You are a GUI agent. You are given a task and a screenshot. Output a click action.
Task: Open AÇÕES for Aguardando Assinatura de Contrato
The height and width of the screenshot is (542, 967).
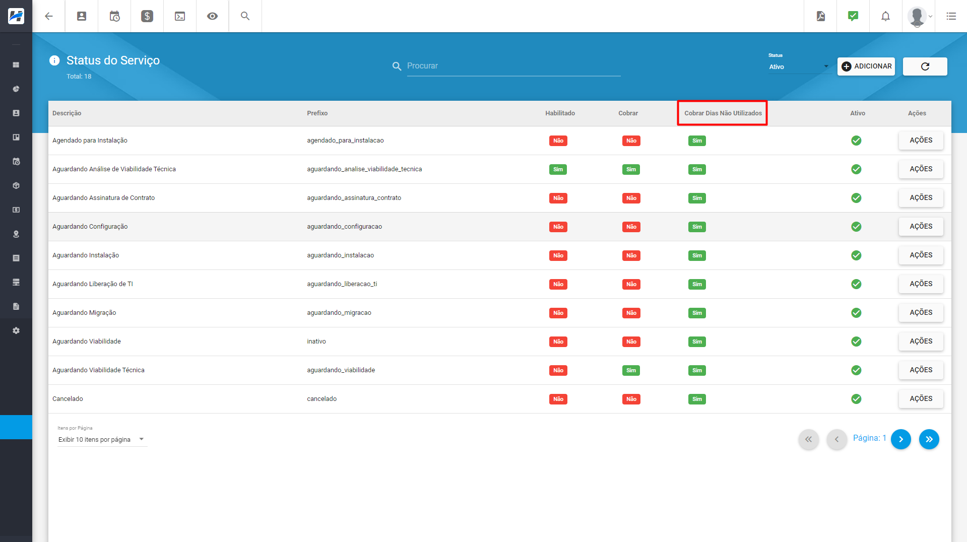click(921, 198)
